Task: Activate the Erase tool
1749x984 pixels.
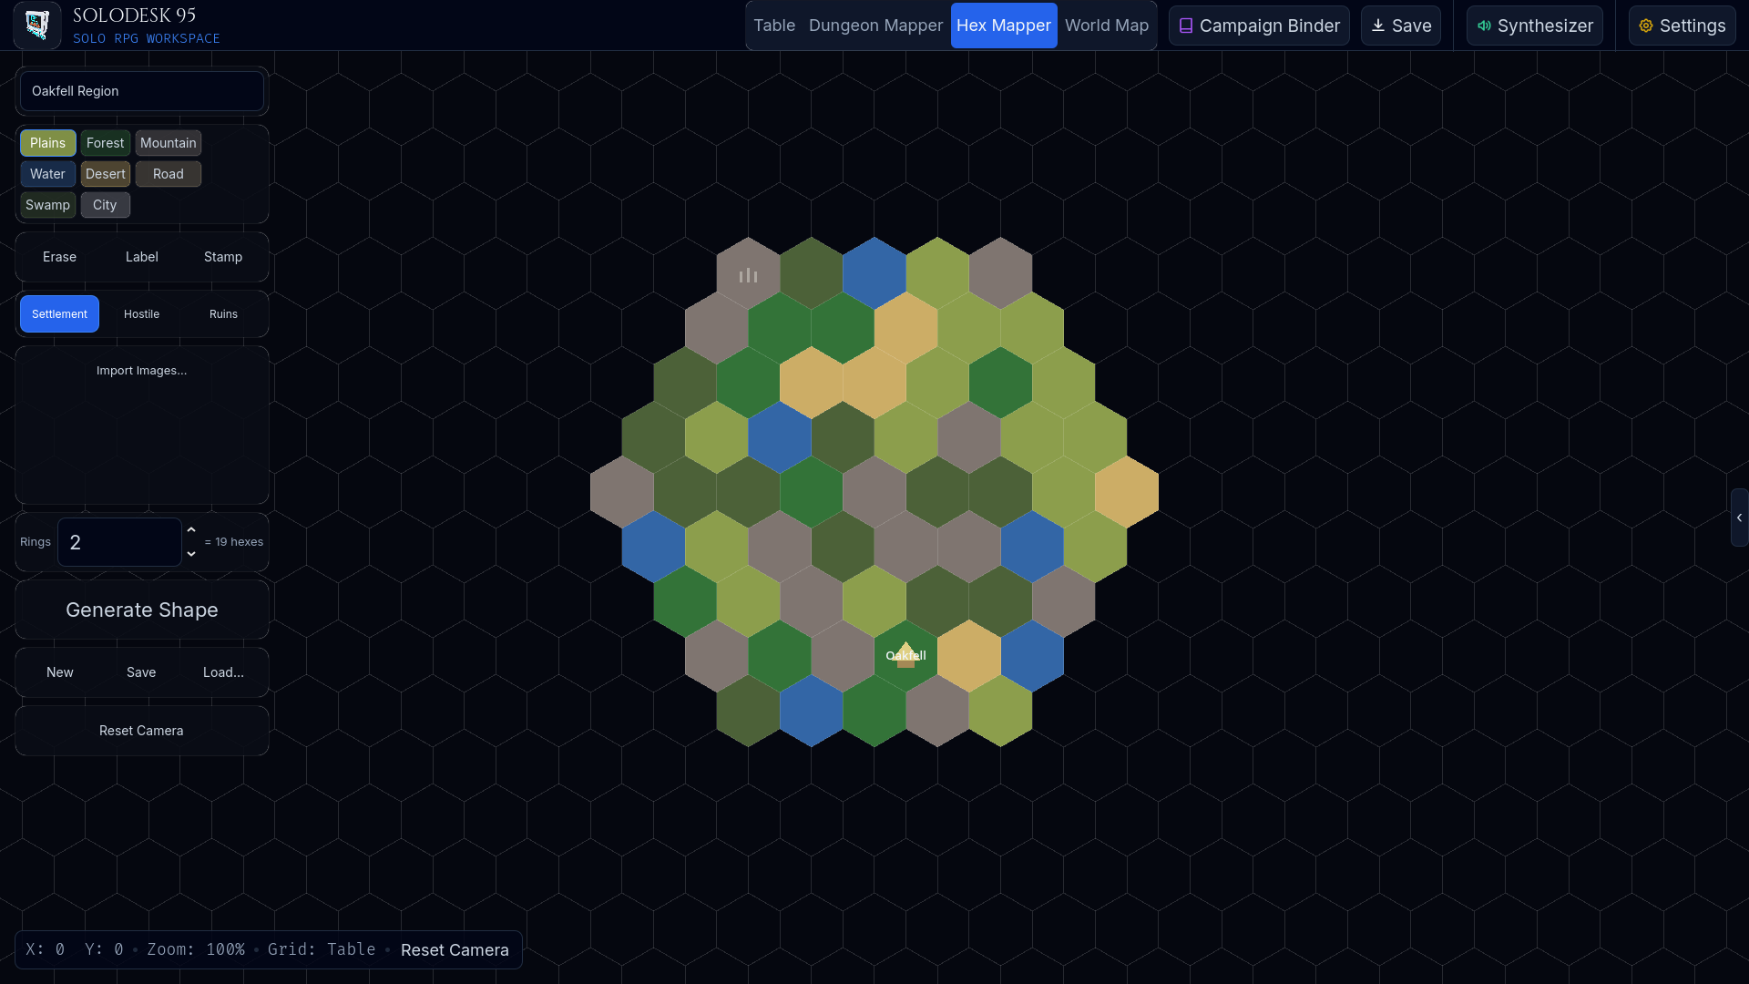Action: click(x=60, y=257)
